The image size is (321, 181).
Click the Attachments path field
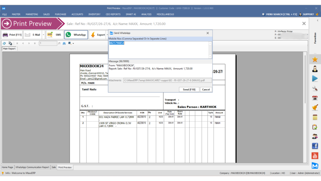pos(167,80)
